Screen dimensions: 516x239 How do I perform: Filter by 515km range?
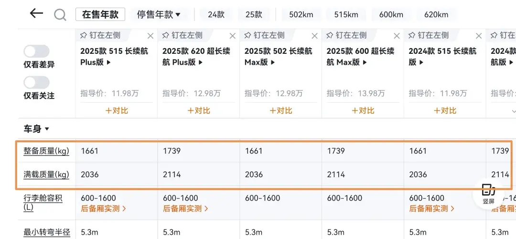pyautogui.click(x=346, y=14)
